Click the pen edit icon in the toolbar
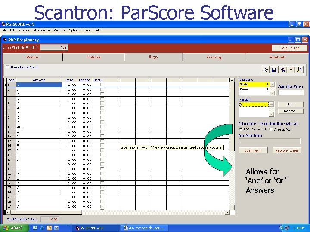 291,70
